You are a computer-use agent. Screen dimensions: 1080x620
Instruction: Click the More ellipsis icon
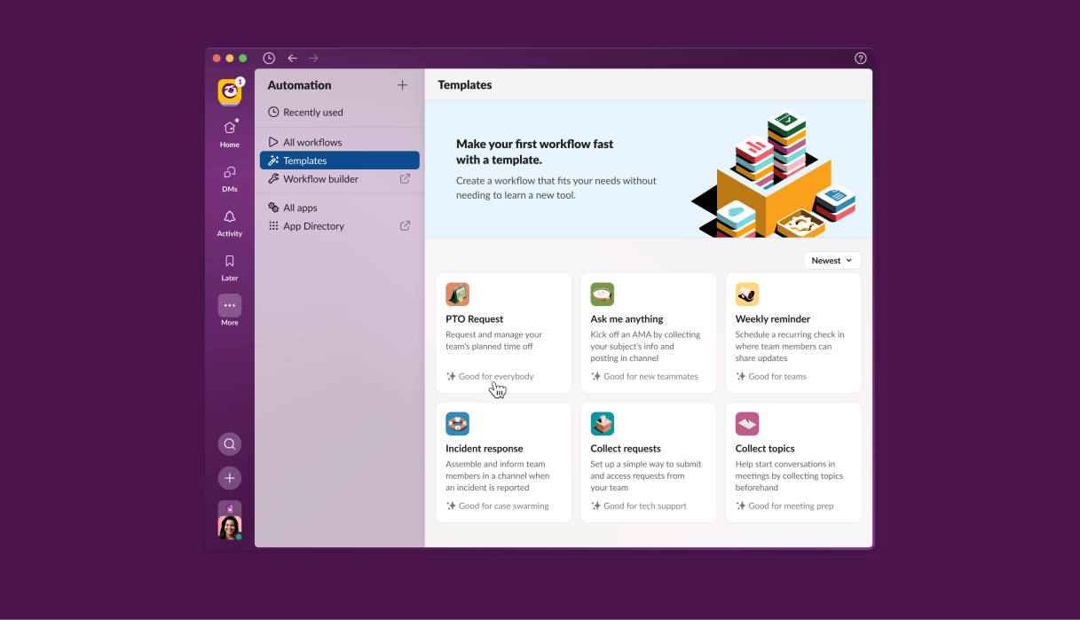click(230, 305)
